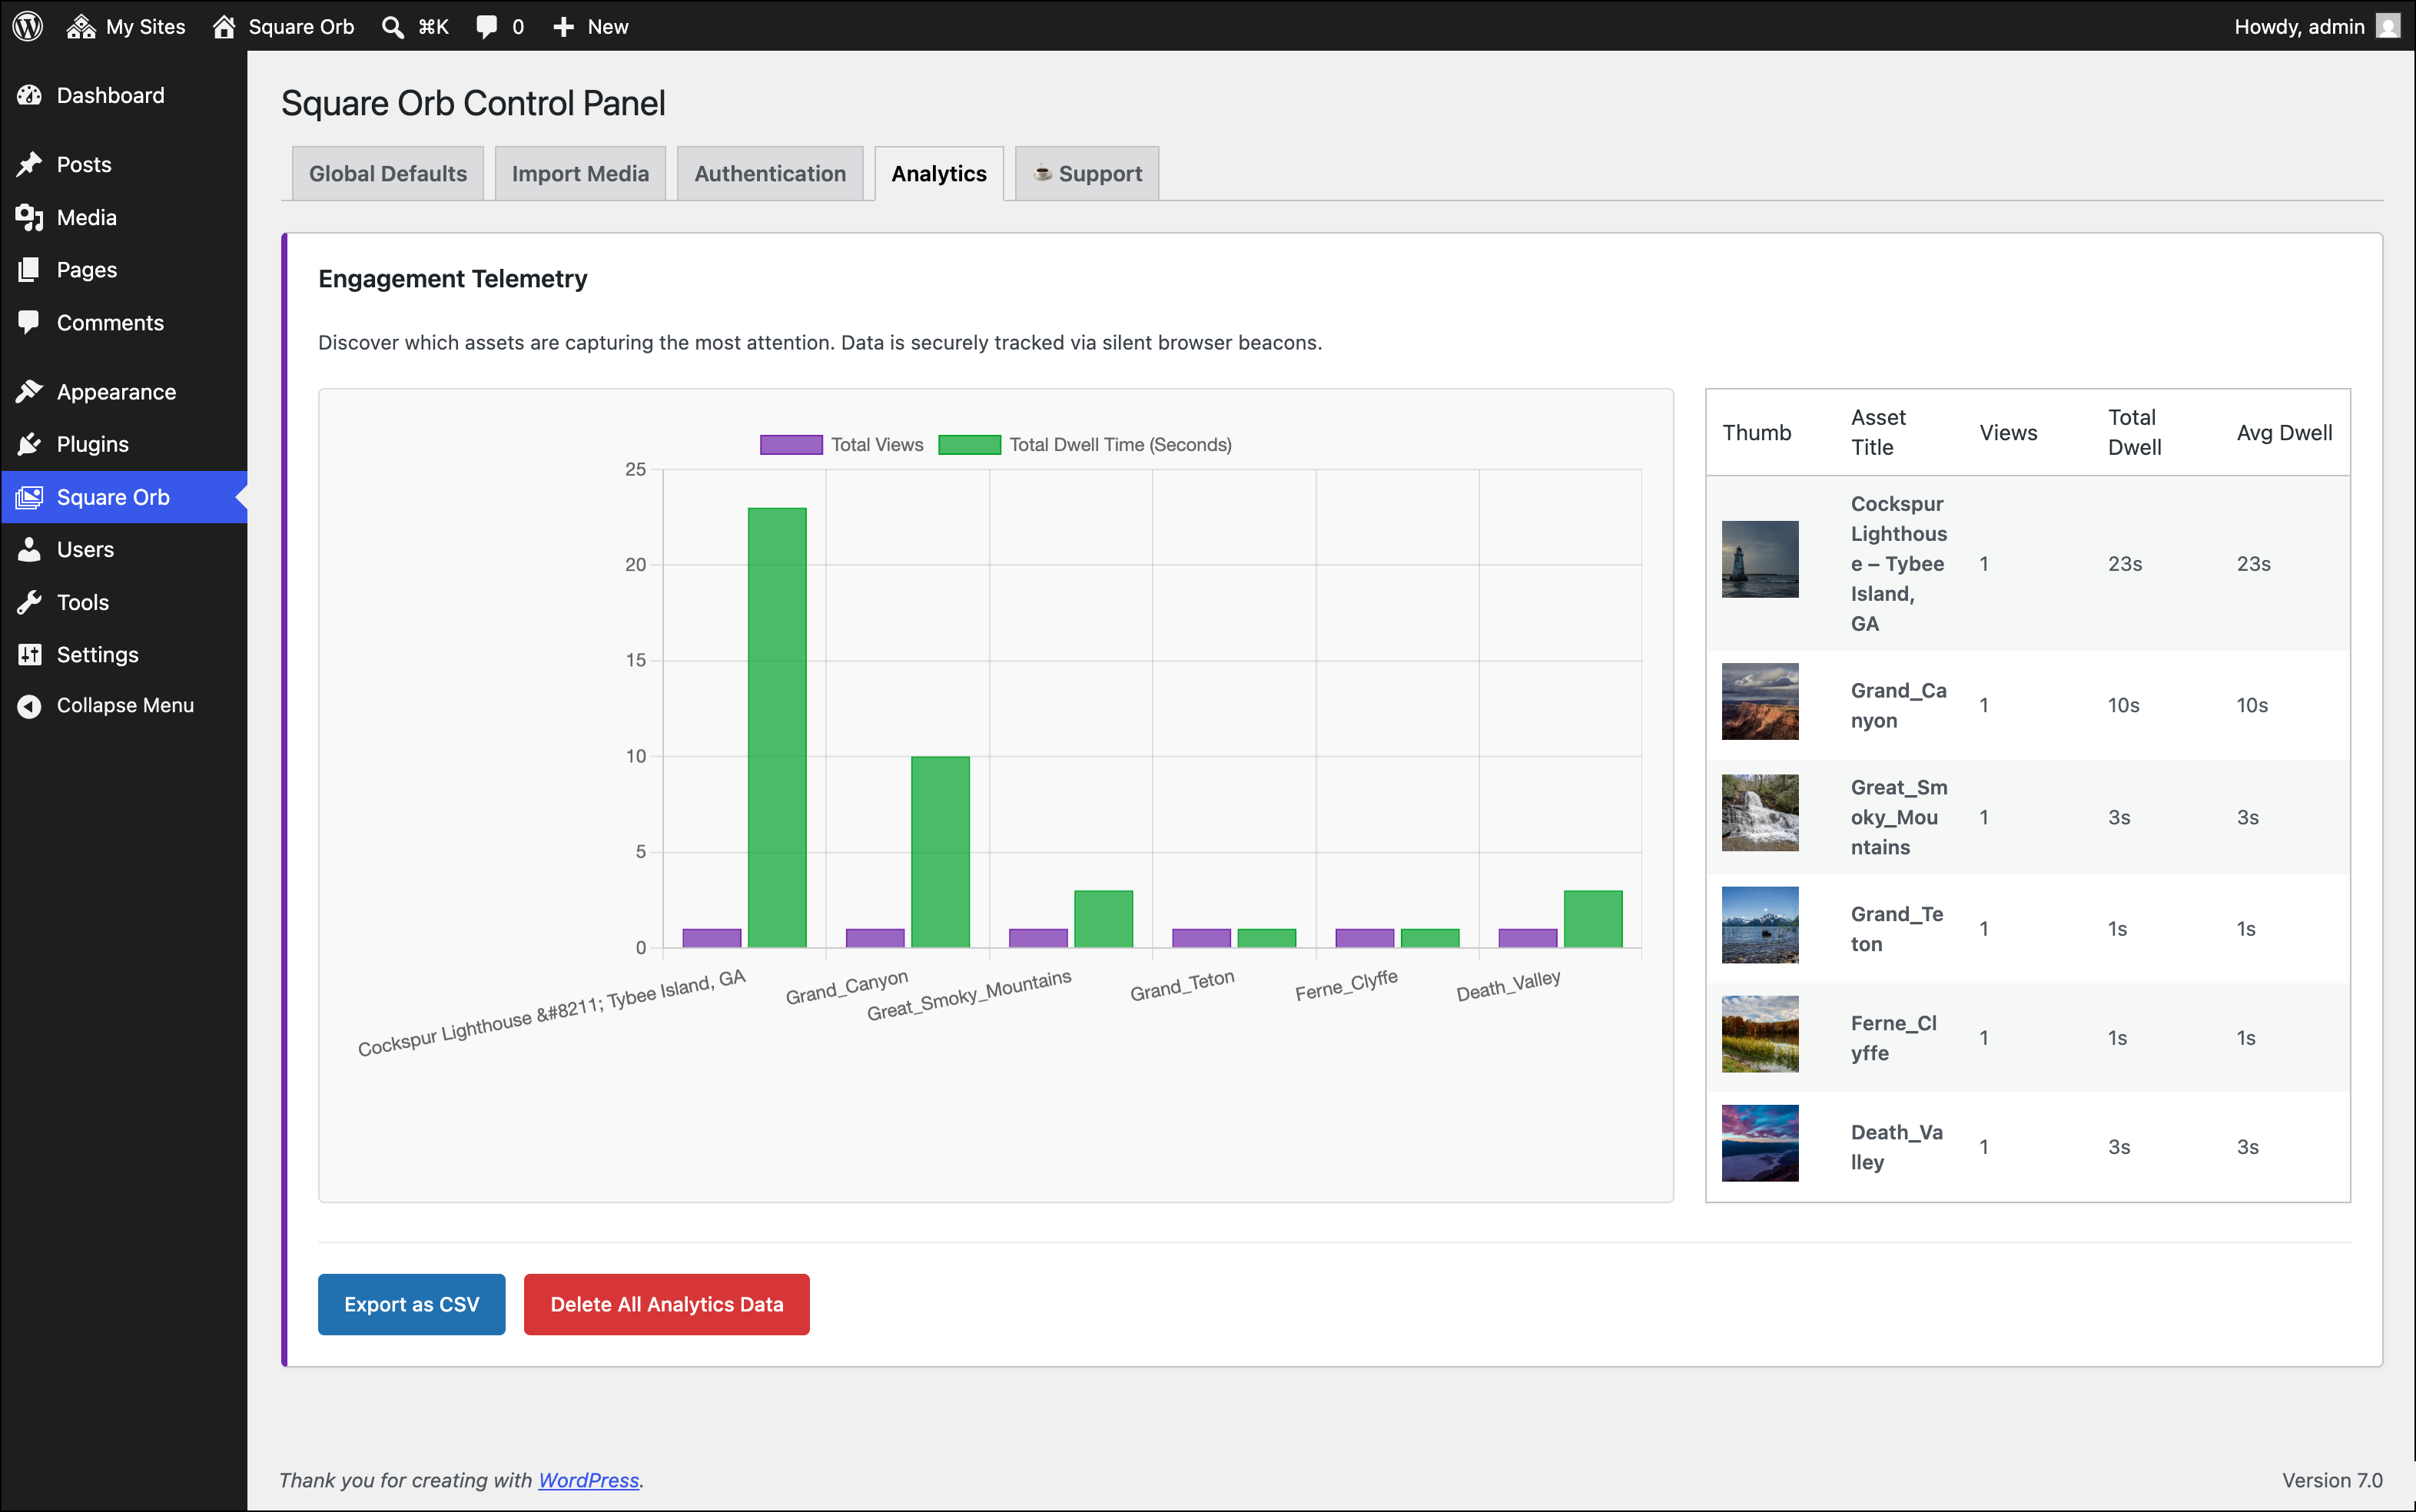Viewport: 2416px width, 1512px height.
Task: Switch to the Global Defaults tab
Action: click(388, 173)
